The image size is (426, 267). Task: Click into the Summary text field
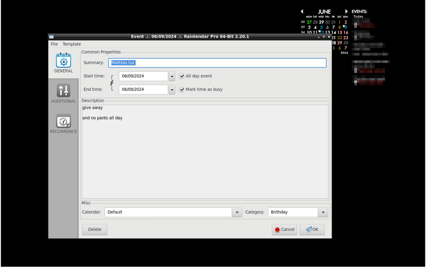(x=217, y=63)
